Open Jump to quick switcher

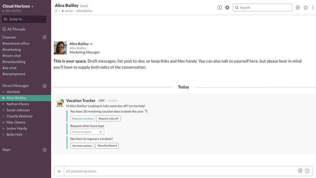(24, 19)
